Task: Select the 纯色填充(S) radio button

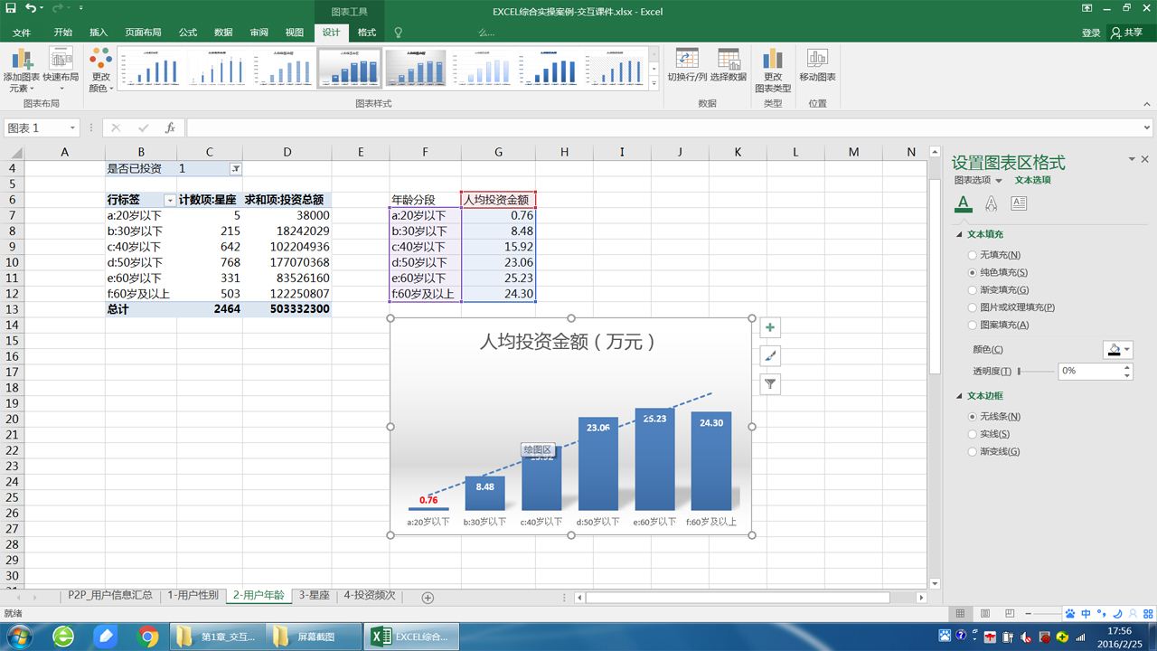Action: [973, 272]
